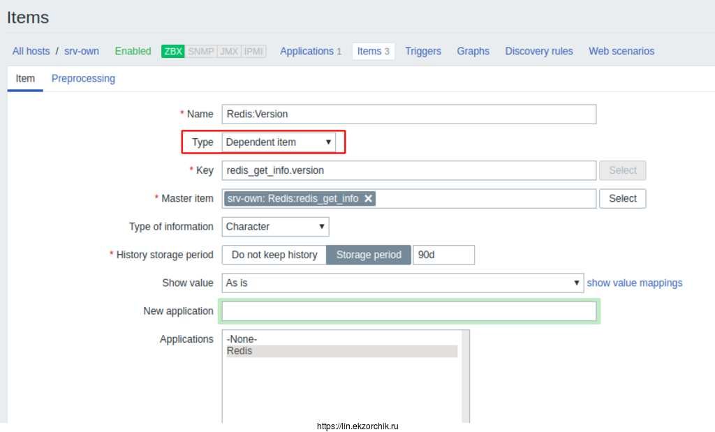715x432 pixels.
Task: Remove master item tag with X icon
Action: pos(368,199)
